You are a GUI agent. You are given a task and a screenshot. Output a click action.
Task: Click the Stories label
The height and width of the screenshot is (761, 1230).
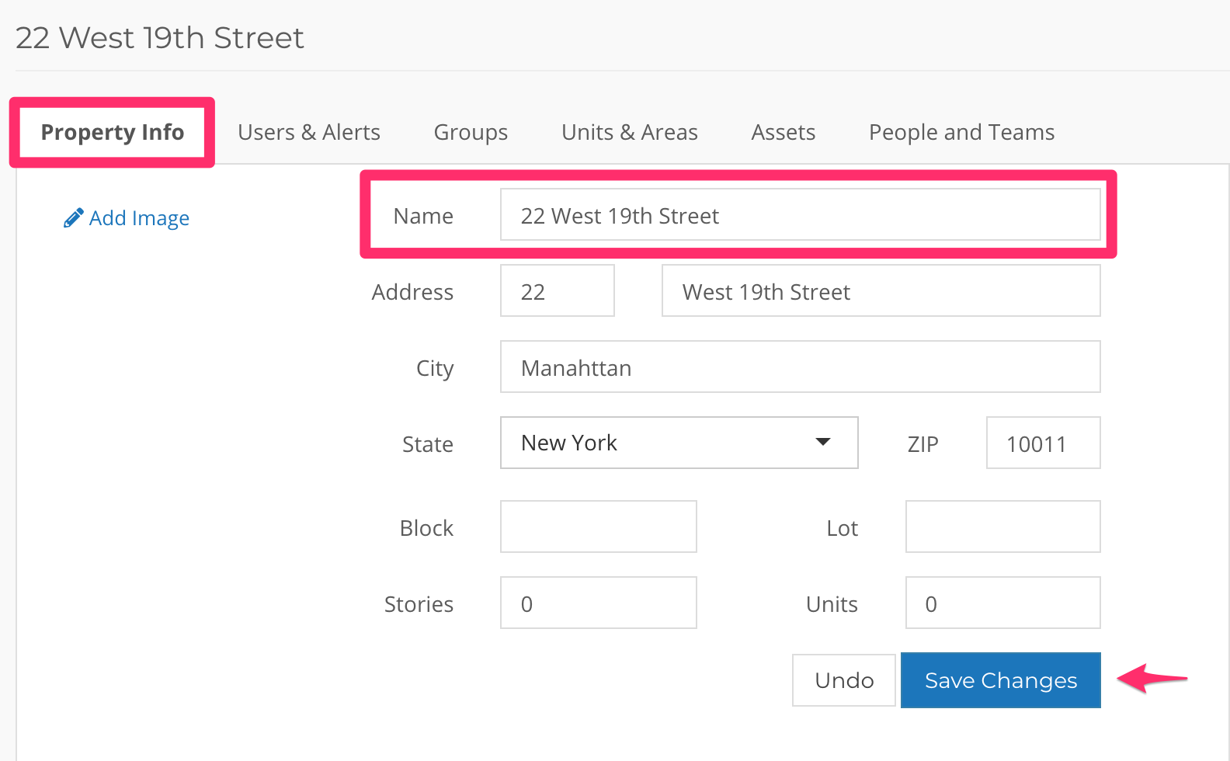tap(419, 604)
